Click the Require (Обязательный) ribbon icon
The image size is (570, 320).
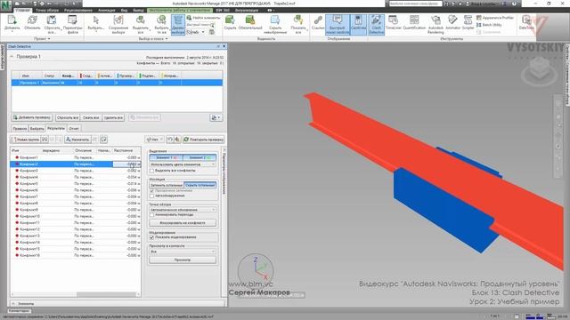pyautogui.click(x=250, y=20)
